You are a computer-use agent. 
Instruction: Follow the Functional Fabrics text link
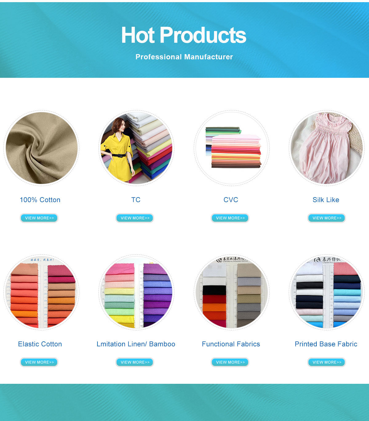[x=231, y=344]
